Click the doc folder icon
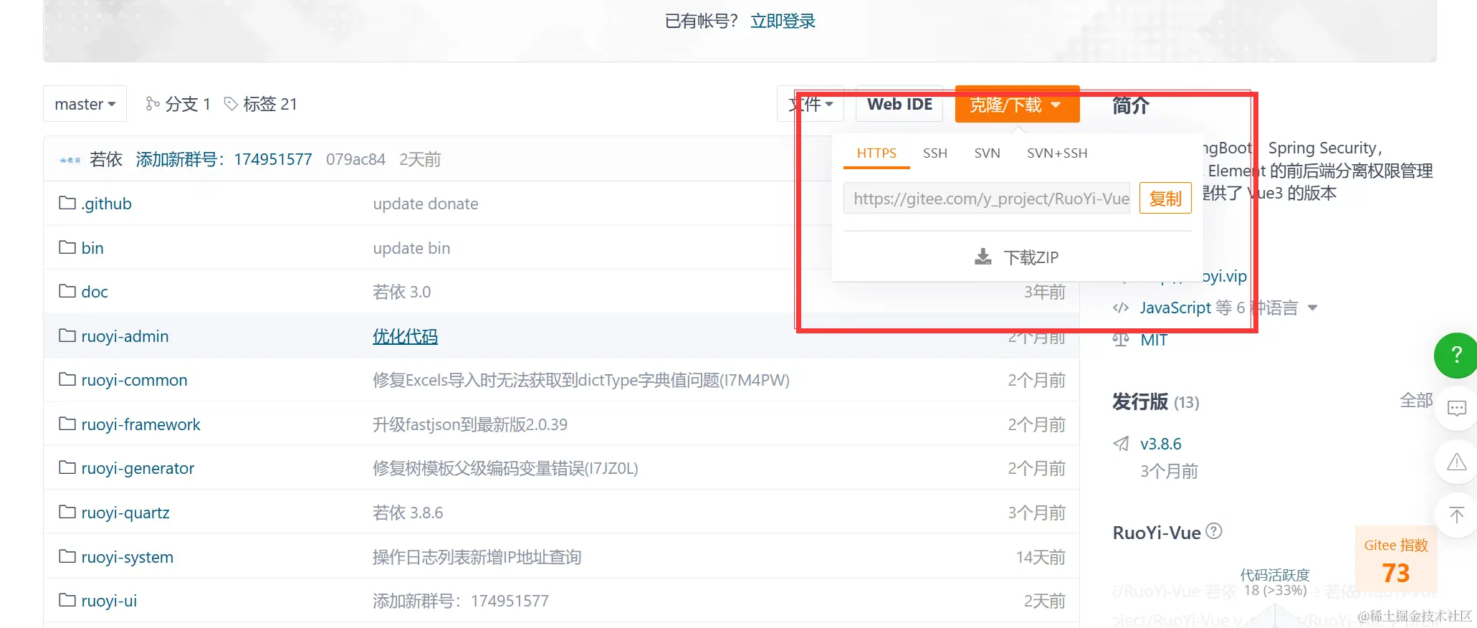Screen dimensions: 1477x628 click(67, 291)
